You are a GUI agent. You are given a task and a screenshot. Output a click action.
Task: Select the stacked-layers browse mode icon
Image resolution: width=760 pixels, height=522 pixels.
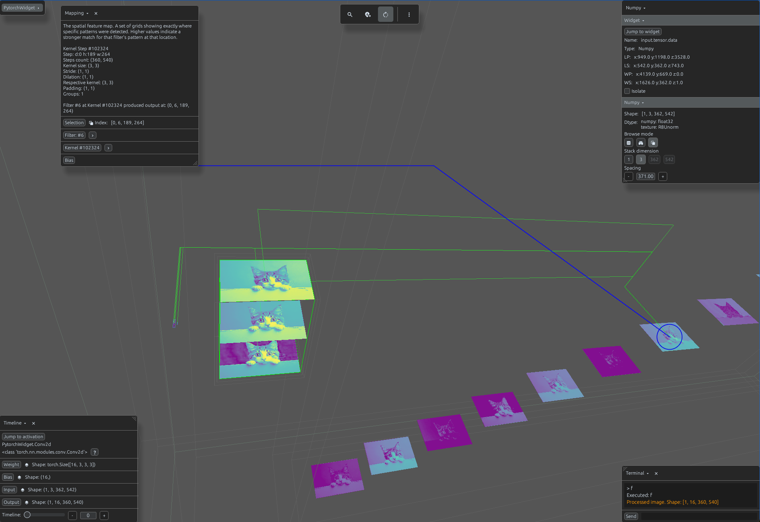point(653,143)
